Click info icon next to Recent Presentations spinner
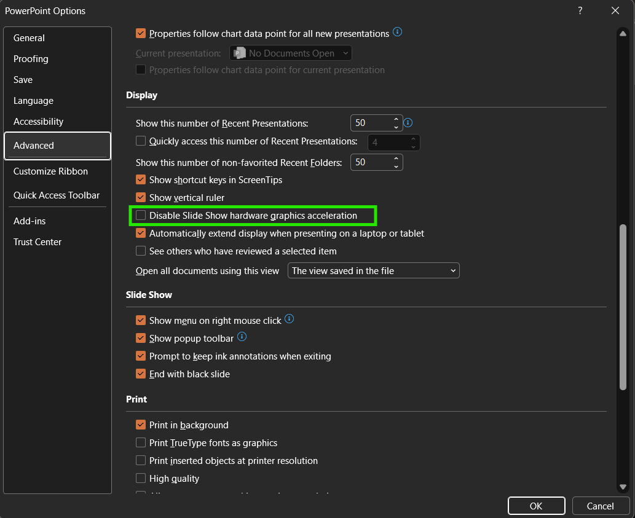 [408, 122]
